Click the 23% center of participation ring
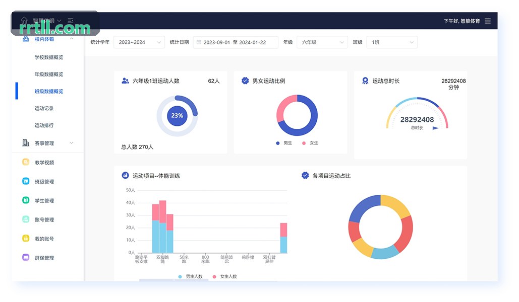 (x=177, y=116)
